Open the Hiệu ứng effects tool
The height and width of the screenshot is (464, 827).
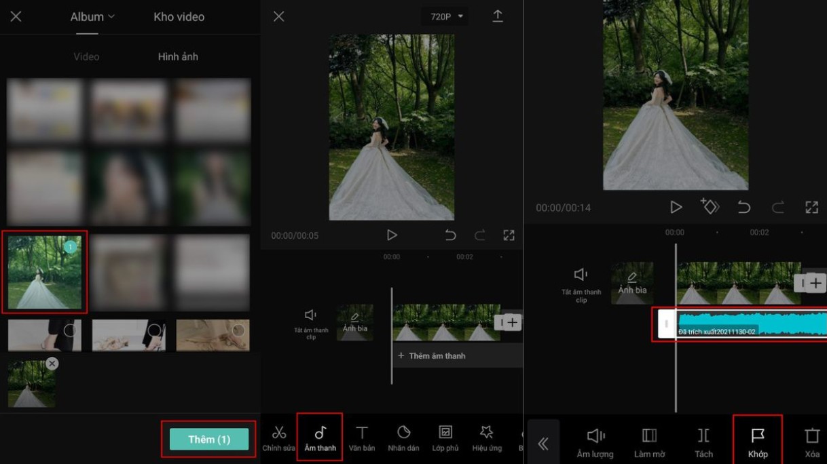coord(486,438)
